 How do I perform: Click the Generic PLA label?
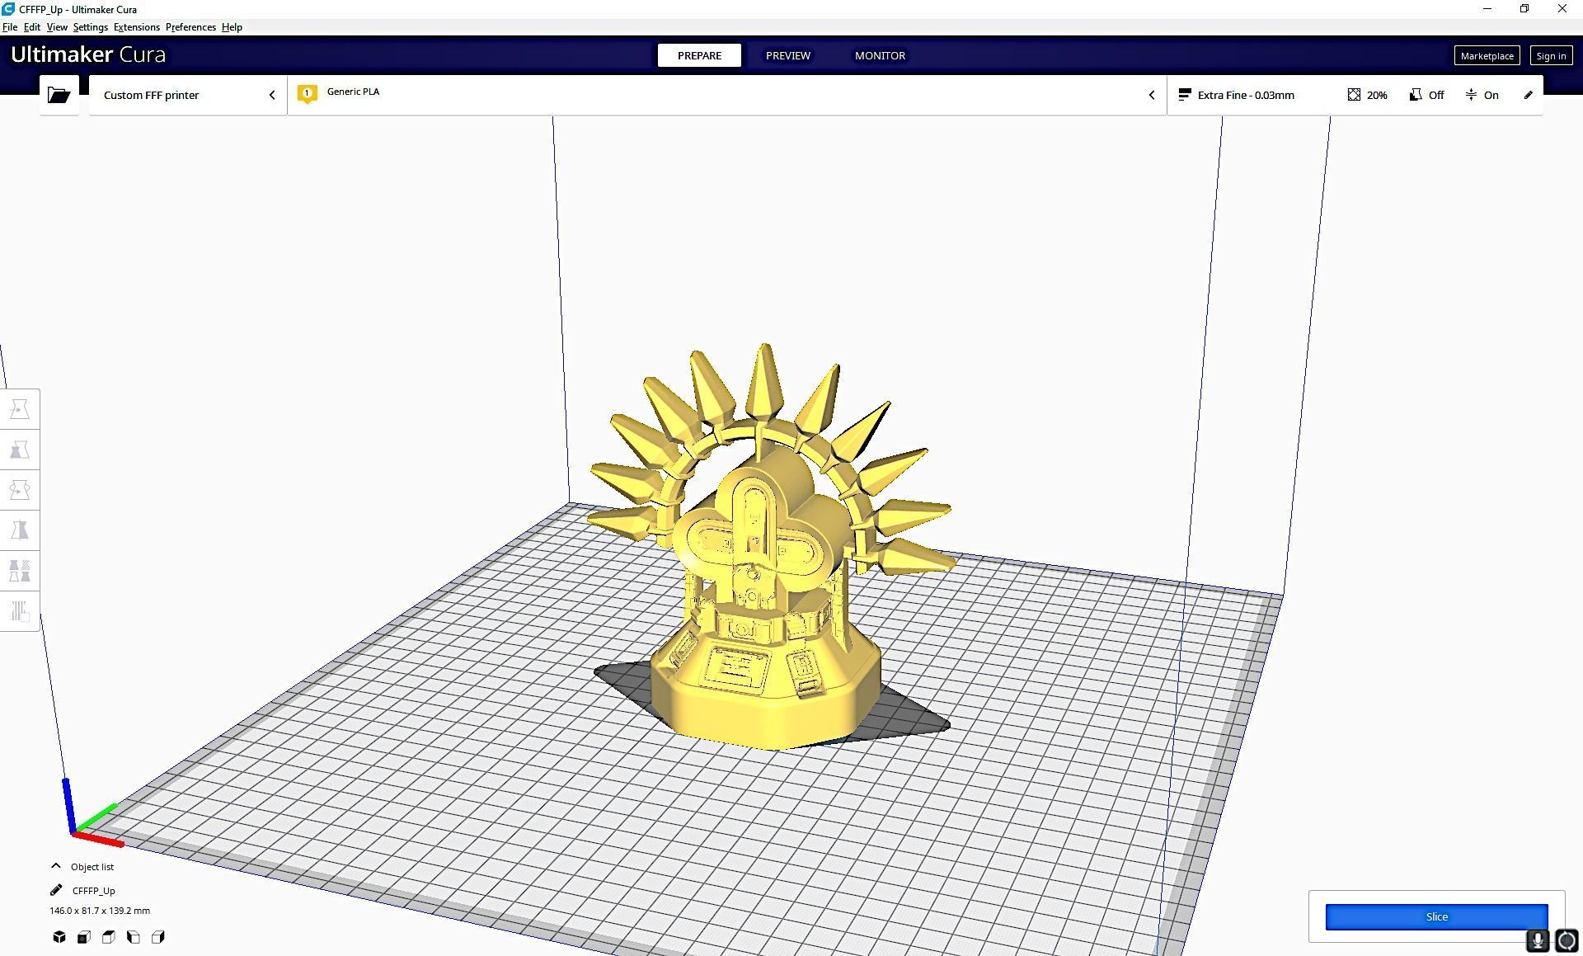click(353, 92)
